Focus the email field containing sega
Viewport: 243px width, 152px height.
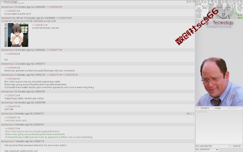point(221,108)
